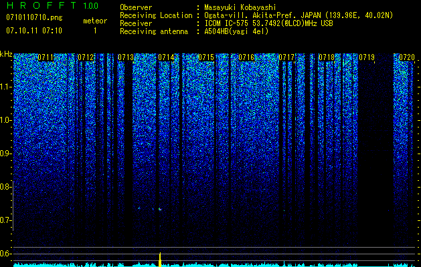421x267 pixels.
Task: Click the HROFFT 1.0.0 title text
Action: pyautogui.click(x=52, y=5)
